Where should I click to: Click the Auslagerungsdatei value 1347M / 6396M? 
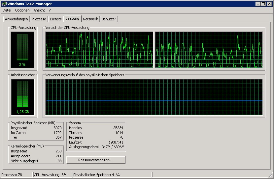pyautogui.click(x=112, y=147)
